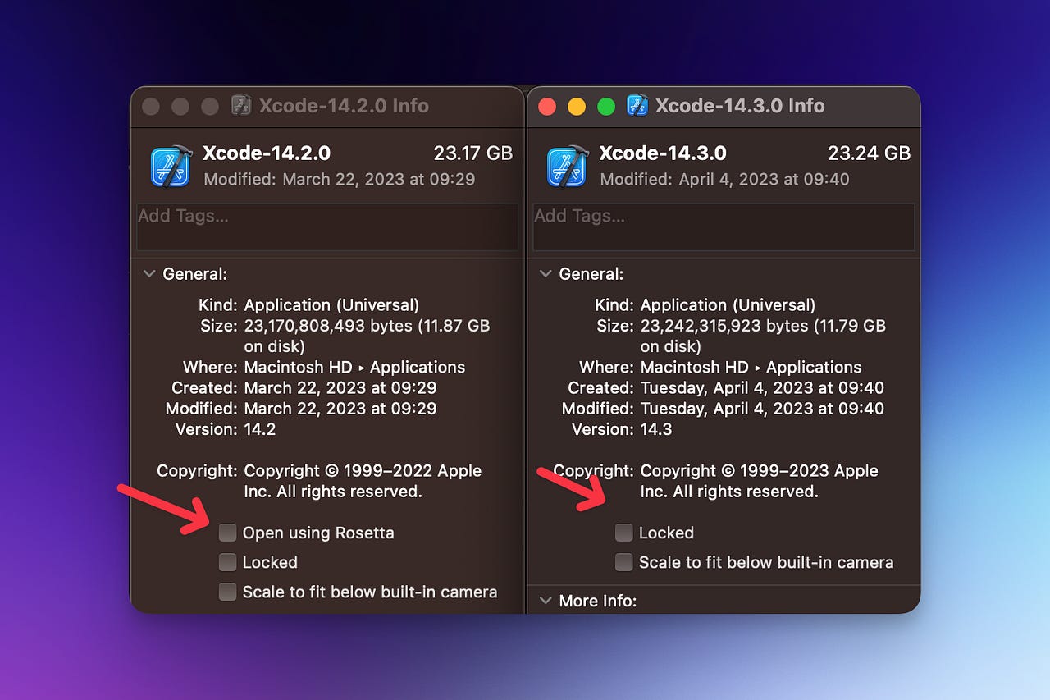Image resolution: width=1050 pixels, height=700 pixels.
Task: Select the Xcode-14.2.0 name heading
Action: [x=267, y=153]
